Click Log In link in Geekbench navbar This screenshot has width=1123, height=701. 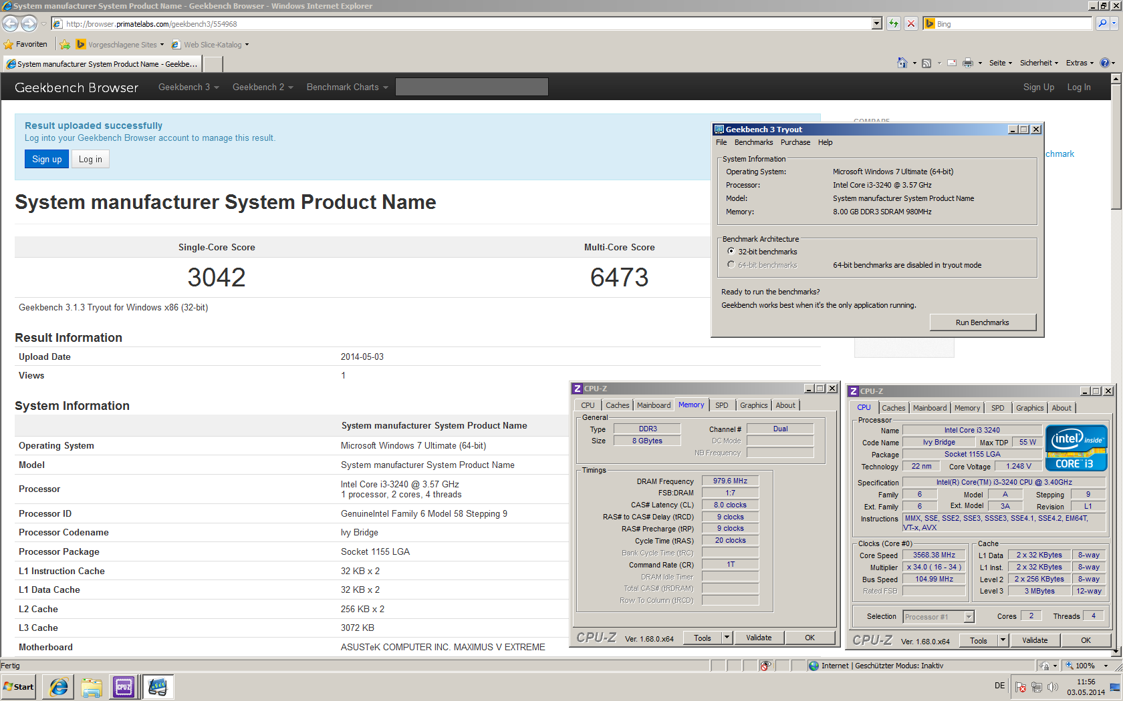tap(1079, 87)
